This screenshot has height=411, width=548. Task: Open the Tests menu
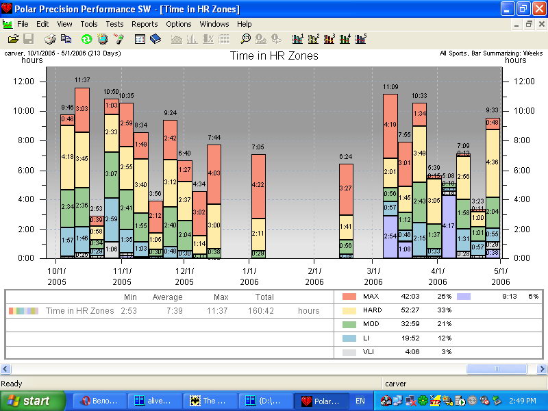click(114, 24)
